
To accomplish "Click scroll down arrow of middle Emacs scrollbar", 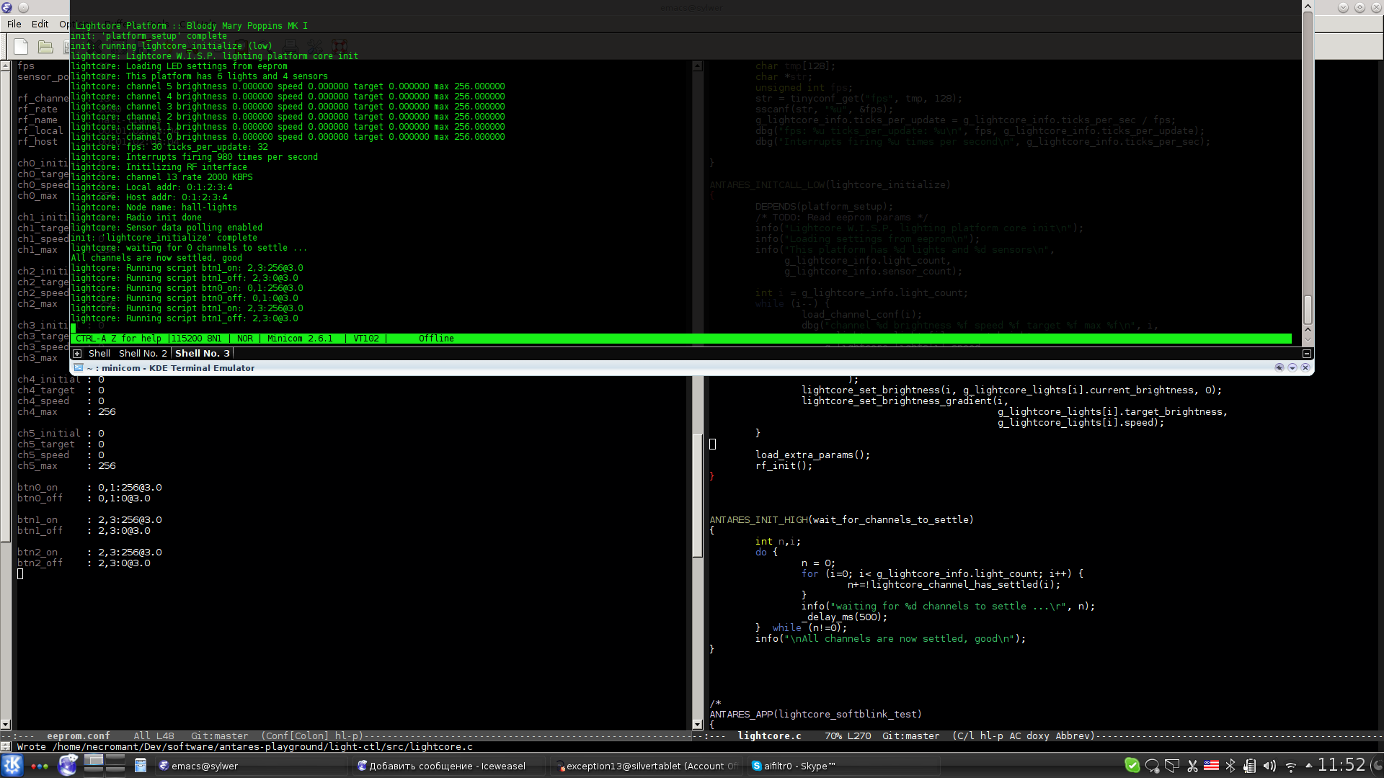I will (x=697, y=725).
